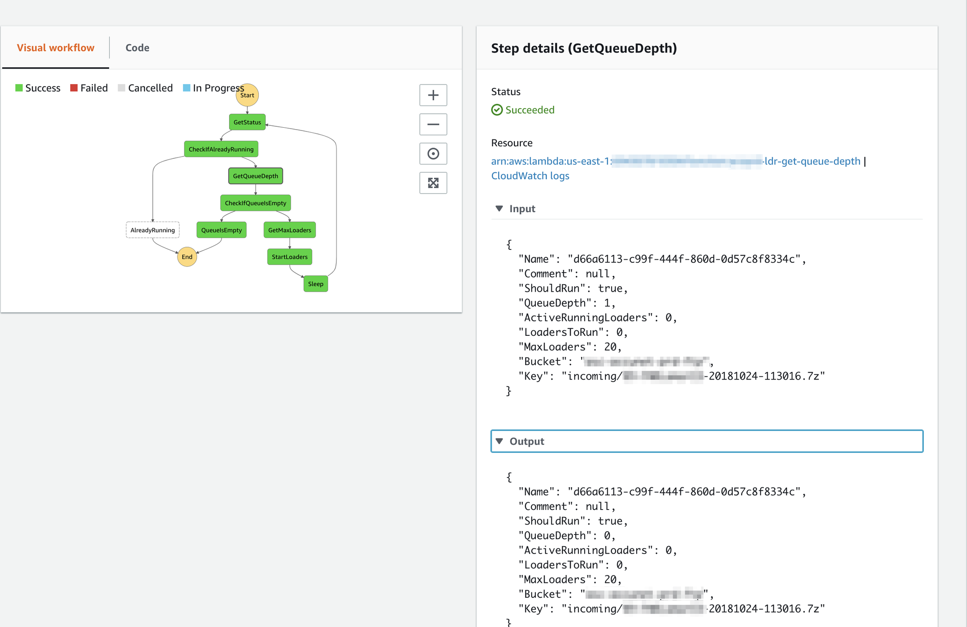Screen dimensions: 967x627
Task: Click the End node circle
Action: point(187,257)
